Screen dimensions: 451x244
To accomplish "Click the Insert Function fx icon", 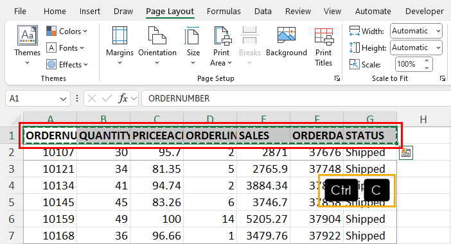I will click(x=123, y=99).
